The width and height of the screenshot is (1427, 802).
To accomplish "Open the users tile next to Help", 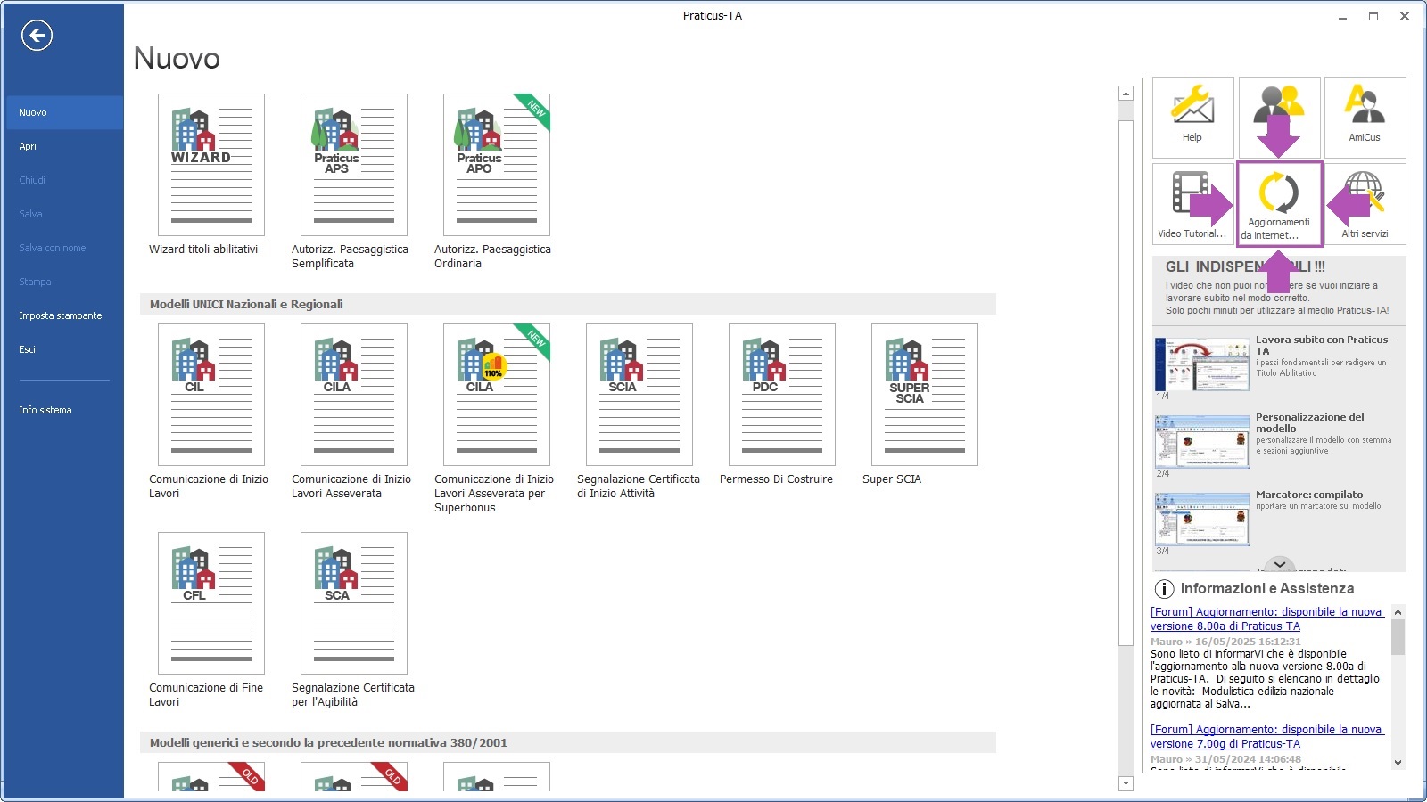I will pyautogui.click(x=1279, y=117).
